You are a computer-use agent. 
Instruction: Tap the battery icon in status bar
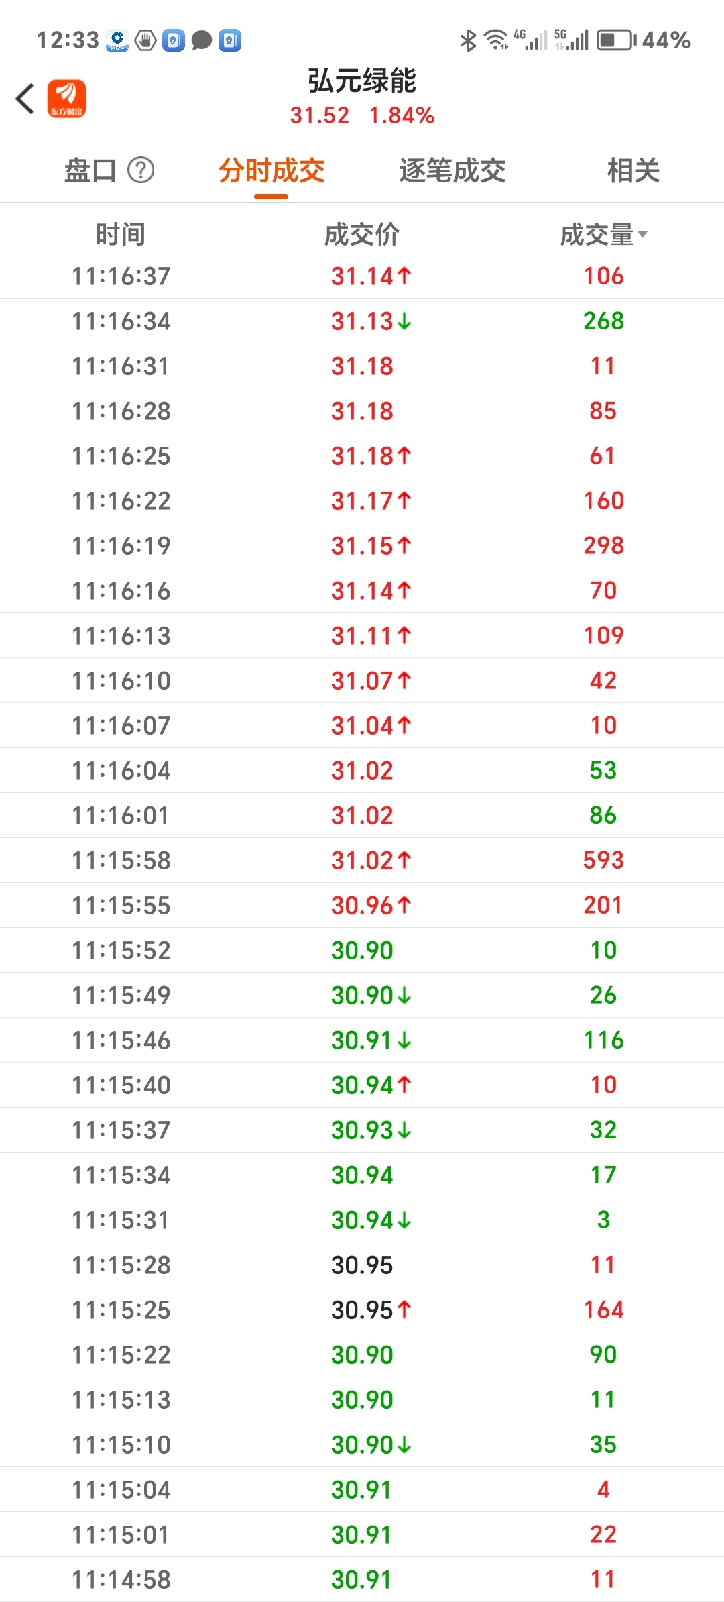615,40
